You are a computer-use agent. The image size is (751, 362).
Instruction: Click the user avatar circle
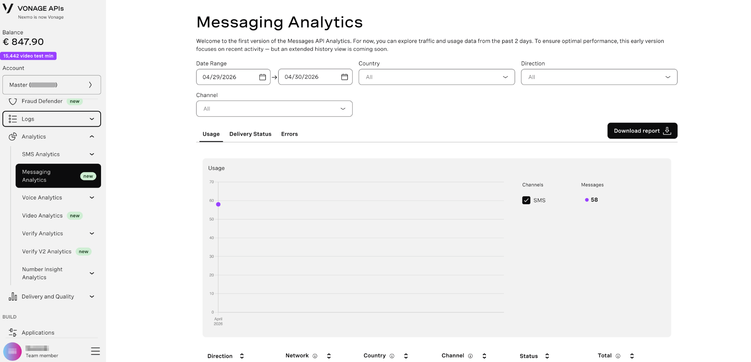click(x=12, y=351)
